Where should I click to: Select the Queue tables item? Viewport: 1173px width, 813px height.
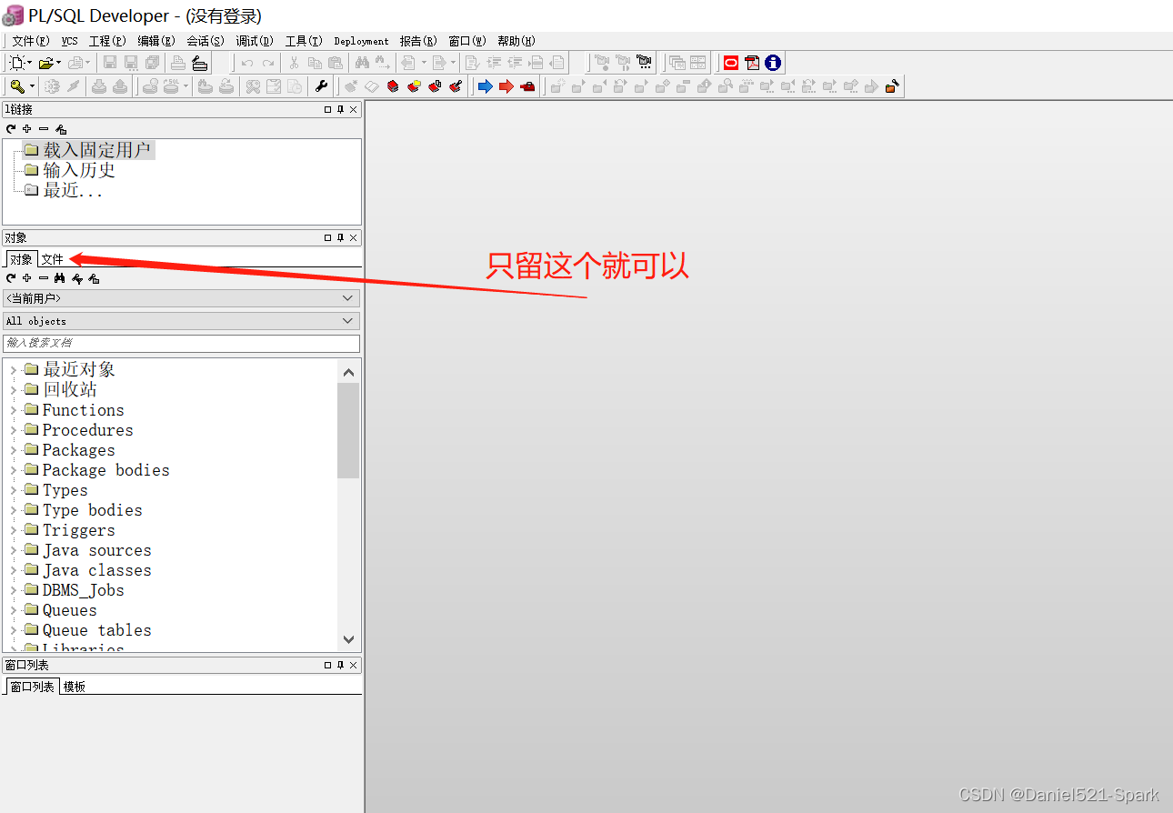96,630
